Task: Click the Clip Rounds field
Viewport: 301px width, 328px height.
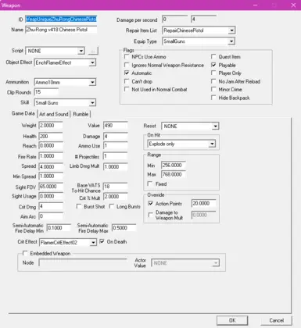Action: click(46, 92)
